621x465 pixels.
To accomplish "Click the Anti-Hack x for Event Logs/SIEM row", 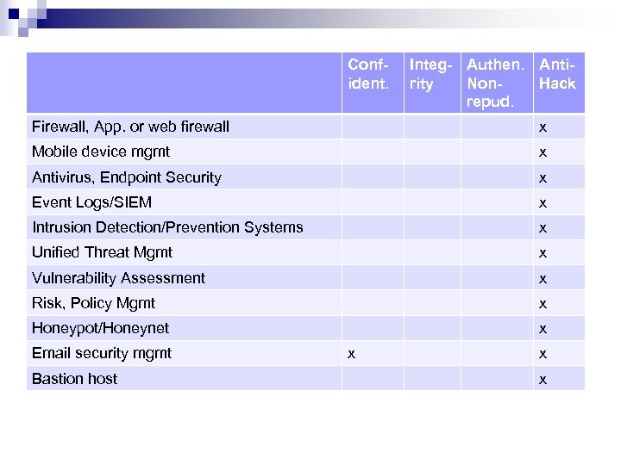I will tap(543, 203).
